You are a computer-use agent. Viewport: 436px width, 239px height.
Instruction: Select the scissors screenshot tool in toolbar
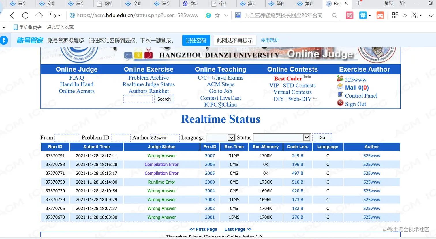[x=414, y=15]
